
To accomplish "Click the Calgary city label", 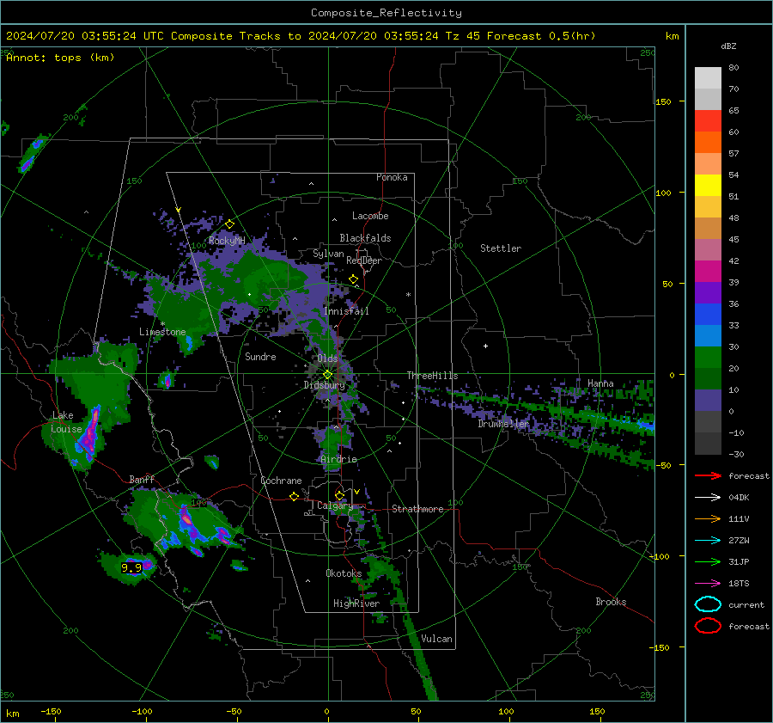I will 335,505.
